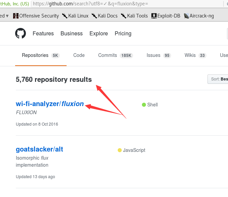Open the goatslacker/alt repository link

[x=39, y=149]
